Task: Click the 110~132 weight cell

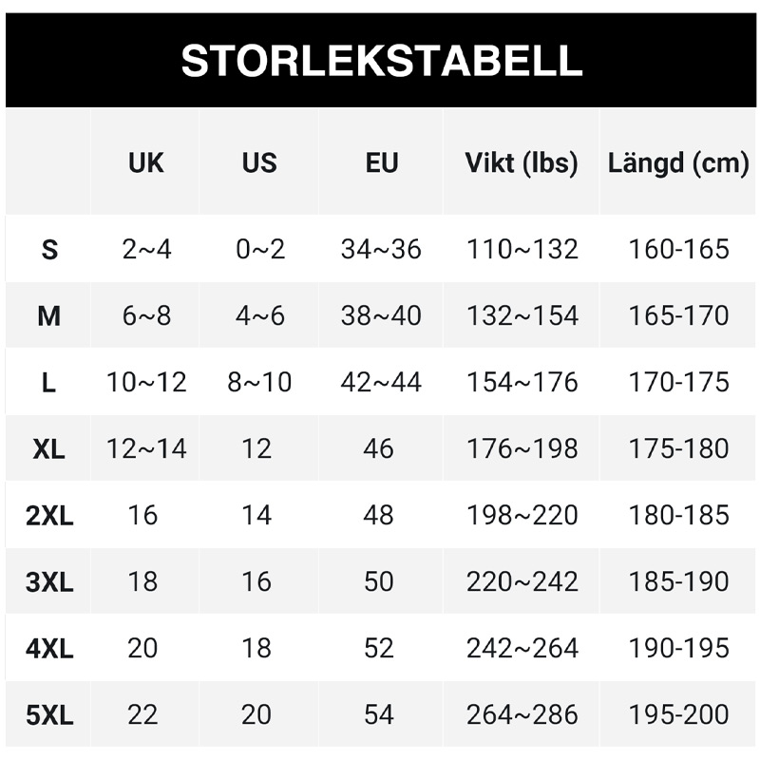Action: click(522, 250)
